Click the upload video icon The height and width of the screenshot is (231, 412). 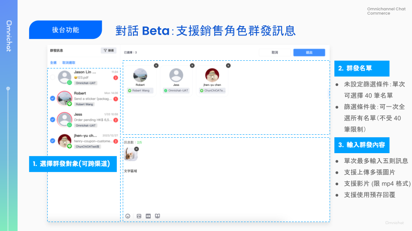[x=148, y=216]
